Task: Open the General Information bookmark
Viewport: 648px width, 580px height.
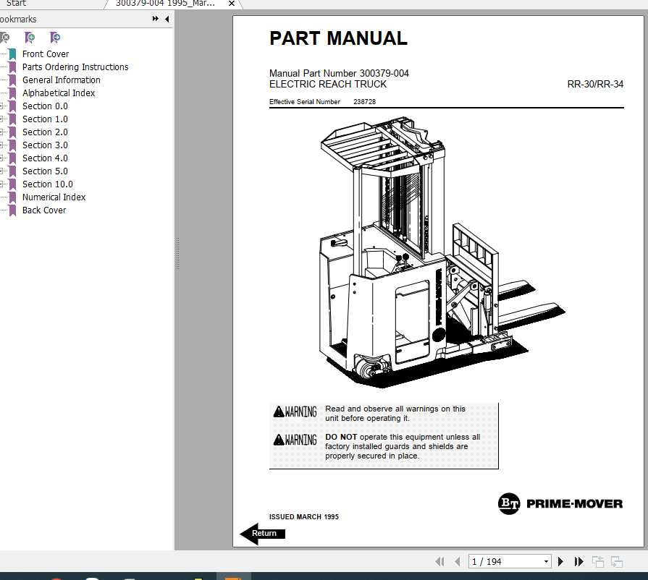Action: click(x=61, y=80)
